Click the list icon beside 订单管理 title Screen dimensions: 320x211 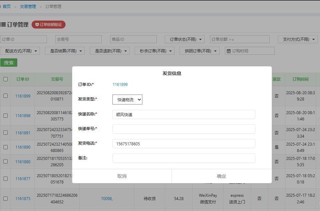[x=3, y=25]
